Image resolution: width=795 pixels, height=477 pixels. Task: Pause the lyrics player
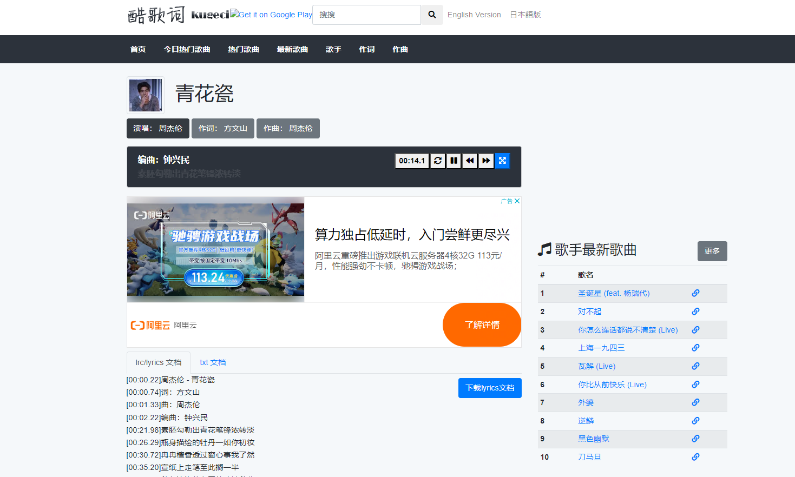coord(454,161)
